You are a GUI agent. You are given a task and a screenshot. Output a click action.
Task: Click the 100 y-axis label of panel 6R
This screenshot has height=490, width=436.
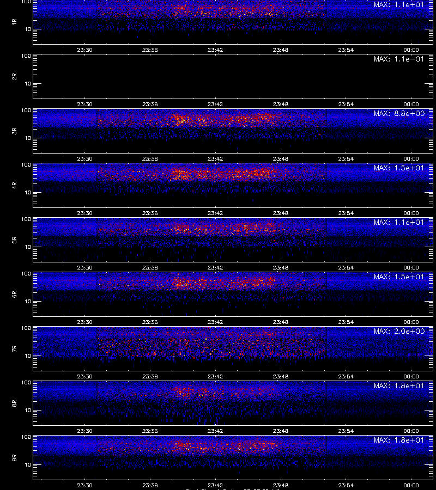coord(26,274)
